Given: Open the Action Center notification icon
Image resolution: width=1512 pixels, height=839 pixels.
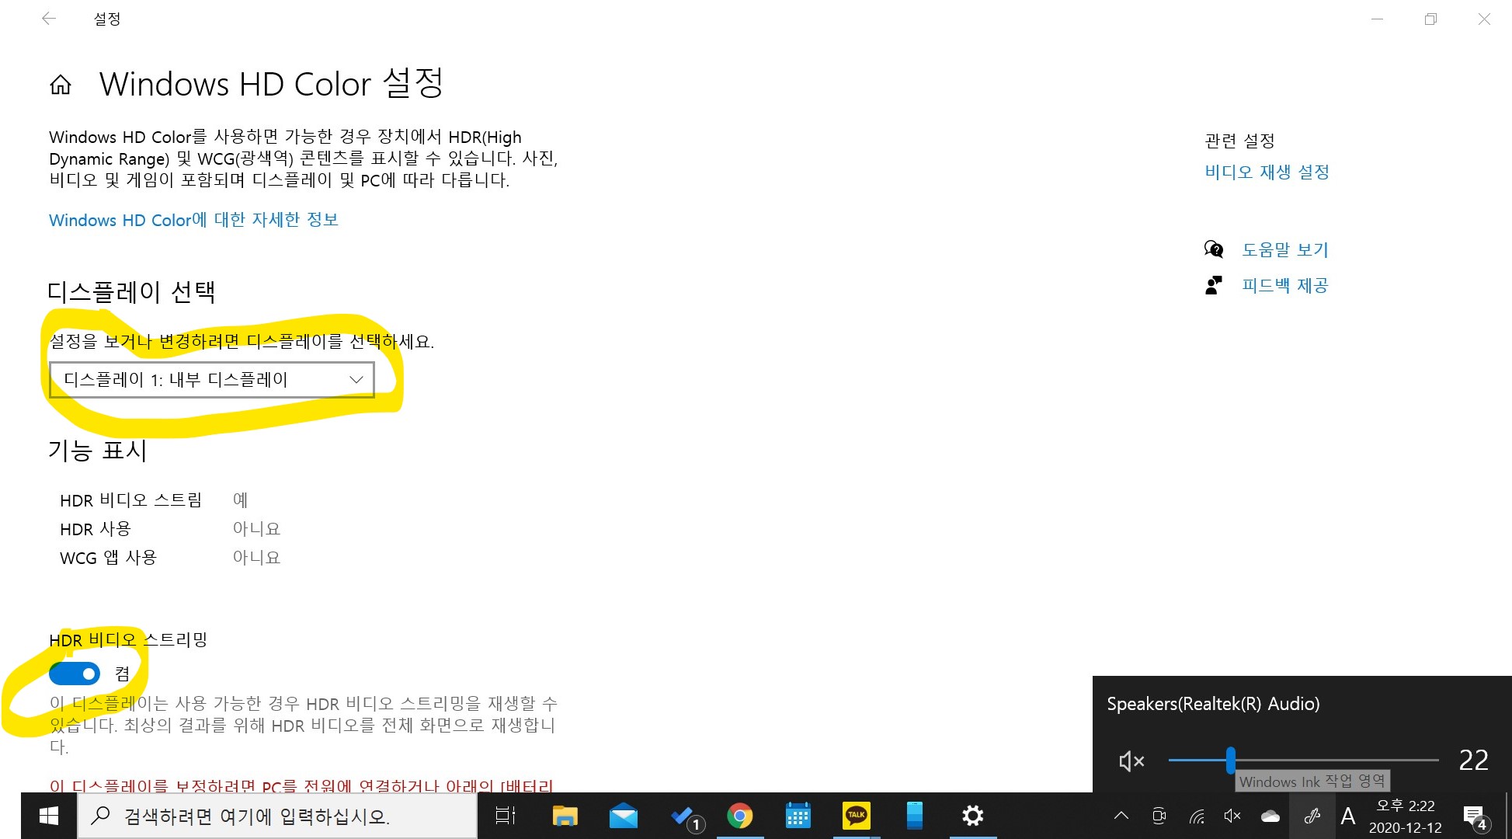Looking at the screenshot, I should pos(1473,816).
